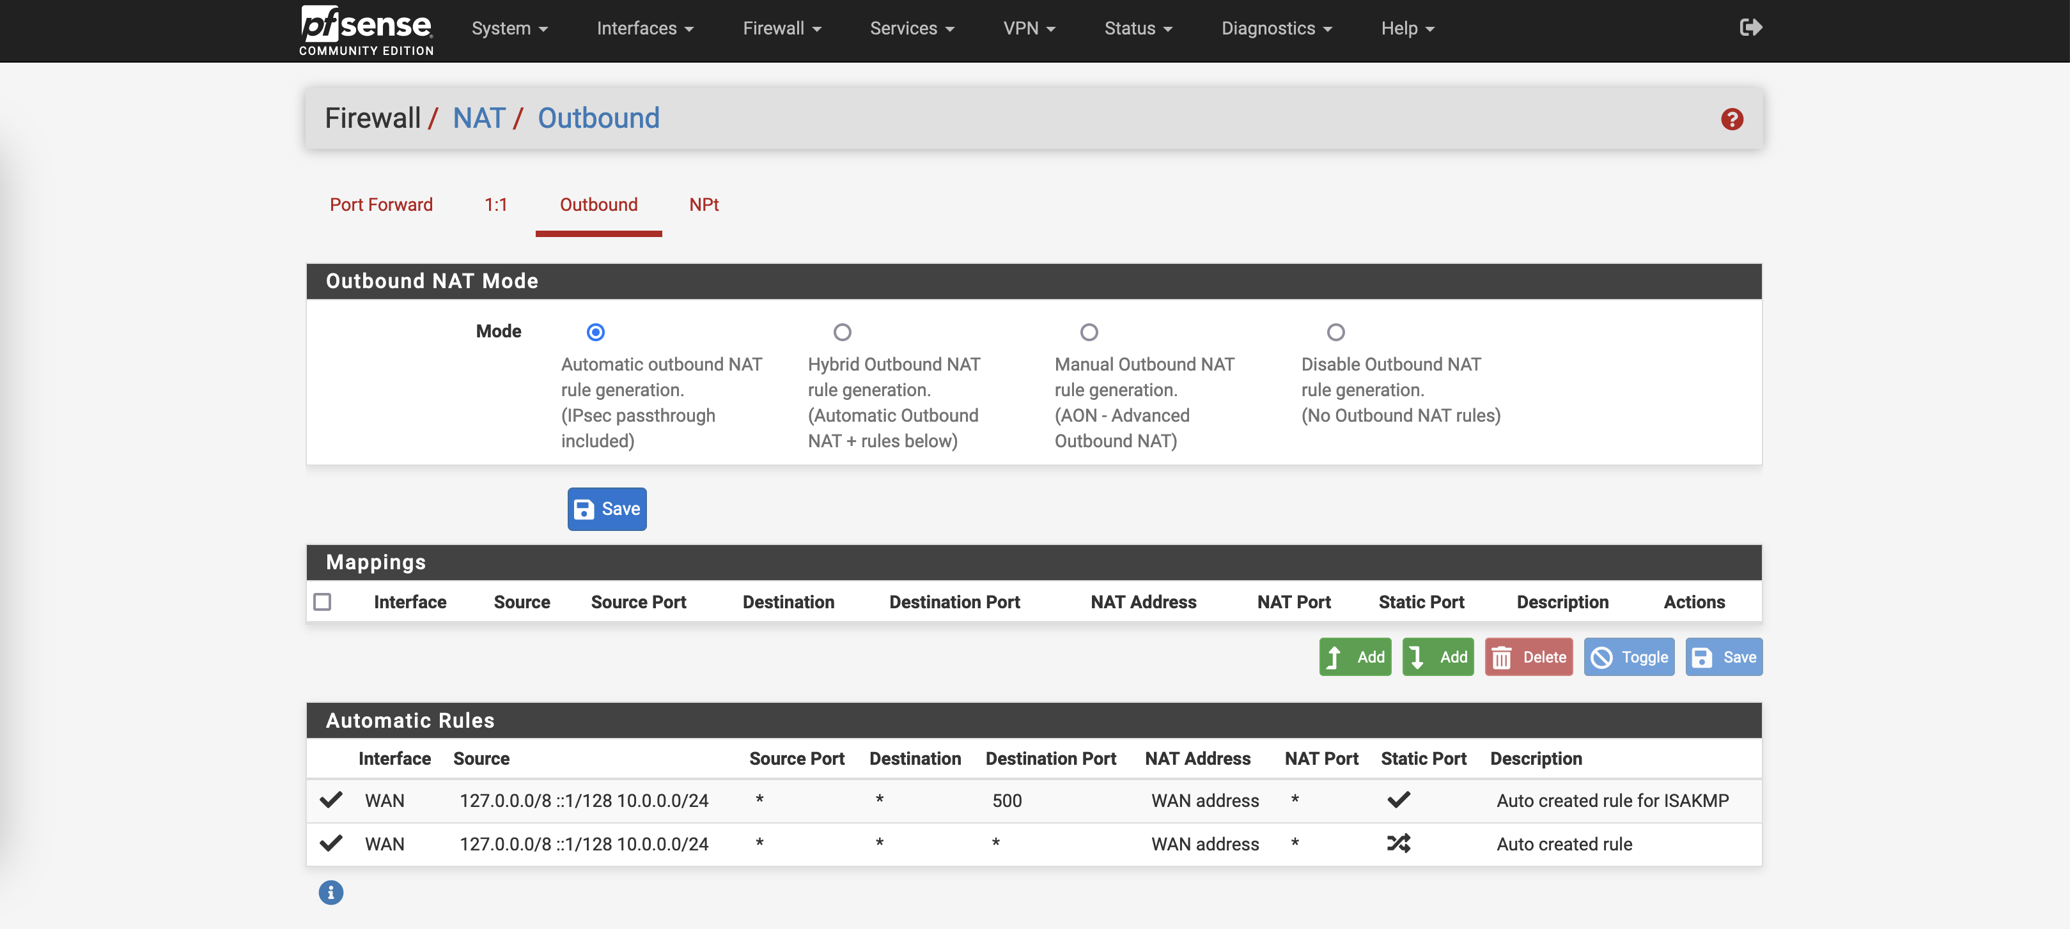Click the logout icon in navbar
2070x929 pixels.
pos(1750,28)
